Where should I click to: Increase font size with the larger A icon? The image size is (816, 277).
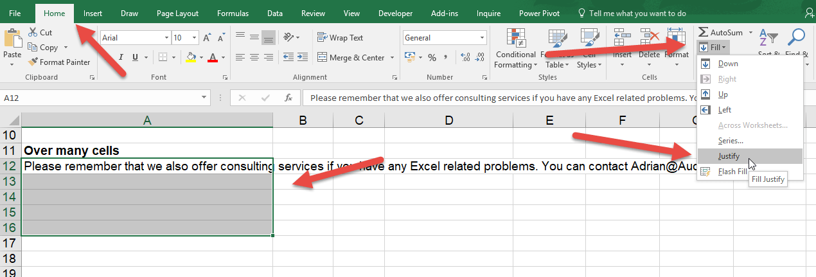[208, 38]
